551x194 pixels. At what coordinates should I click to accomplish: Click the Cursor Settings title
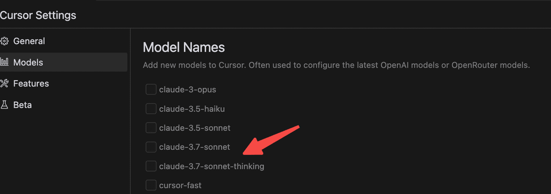(38, 16)
